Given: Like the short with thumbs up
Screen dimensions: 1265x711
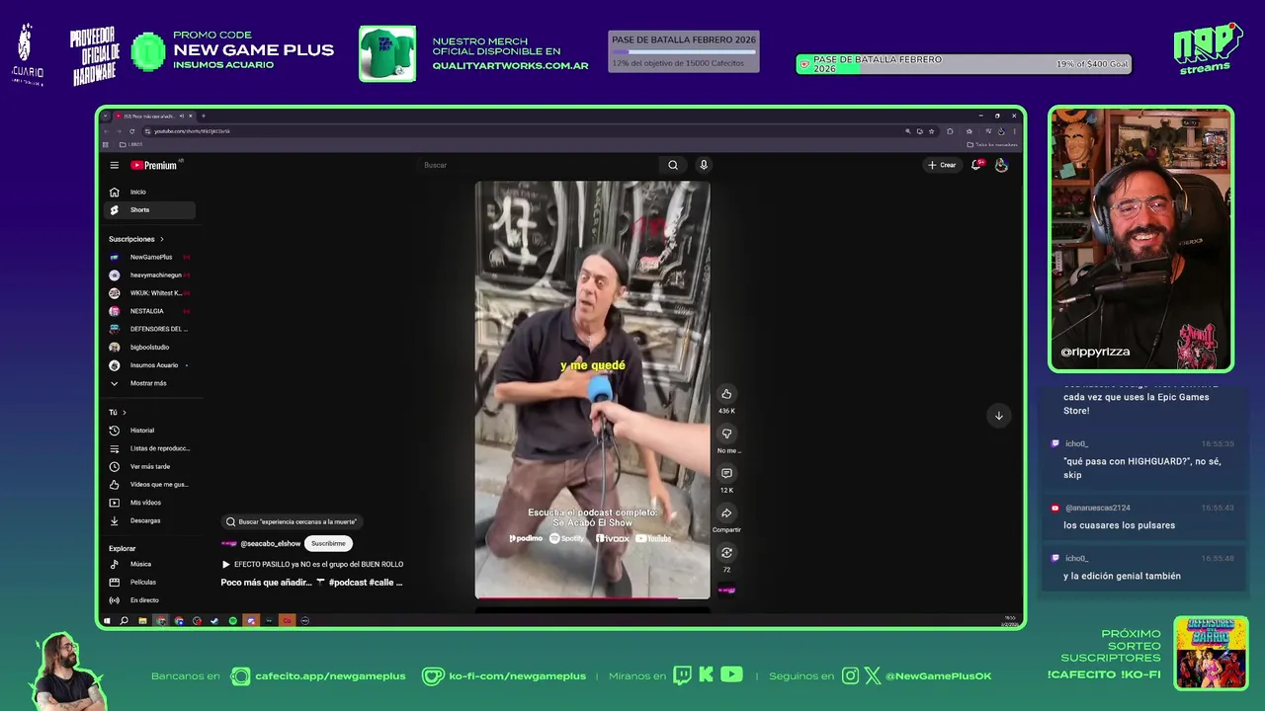Looking at the screenshot, I should [x=726, y=394].
